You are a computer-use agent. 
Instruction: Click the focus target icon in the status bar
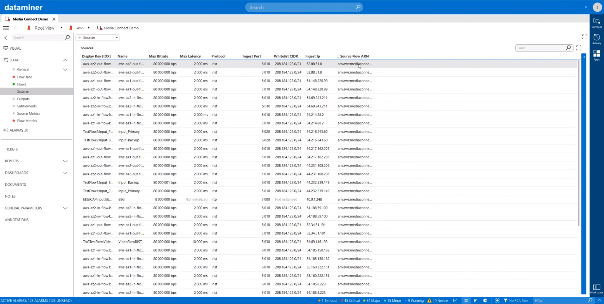click(497, 300)
